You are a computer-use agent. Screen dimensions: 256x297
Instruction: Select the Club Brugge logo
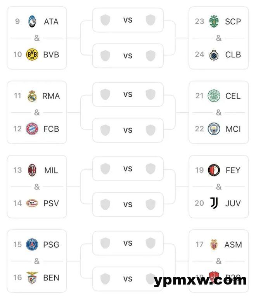tap(214, 54)
